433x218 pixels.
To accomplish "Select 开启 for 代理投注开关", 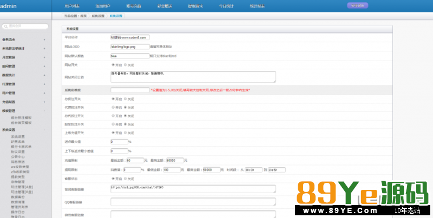I will [113, 107].
